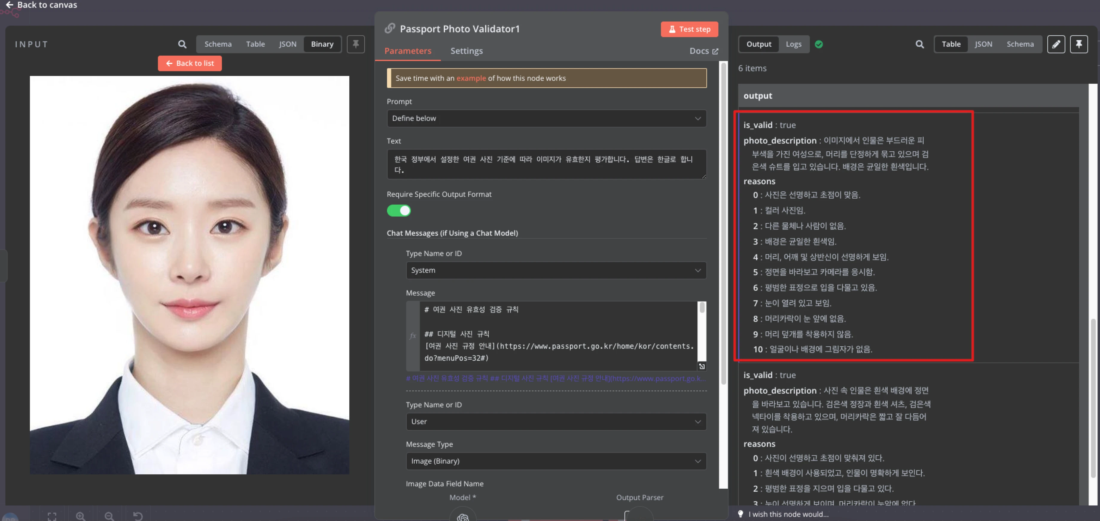Click the link icon beside node title

click(x=390, y=28)
